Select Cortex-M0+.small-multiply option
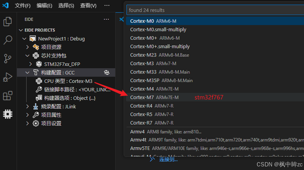304x170 pixels. tap(215, 47)
